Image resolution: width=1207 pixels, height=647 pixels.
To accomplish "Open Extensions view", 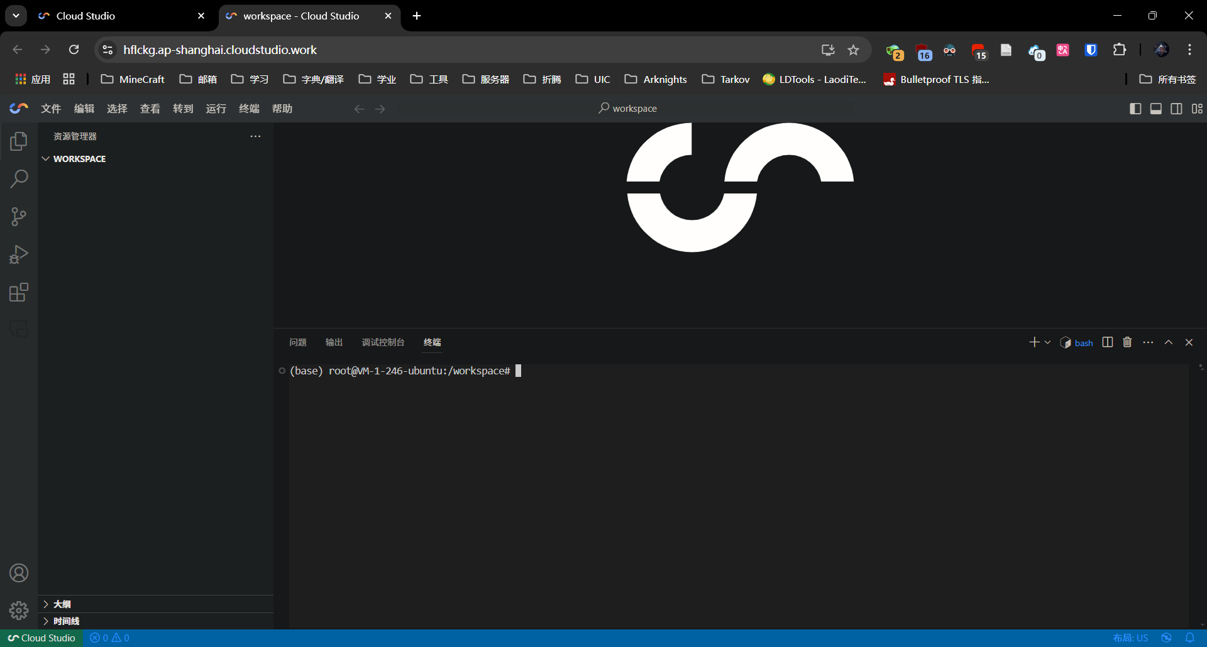I will 19,292.
